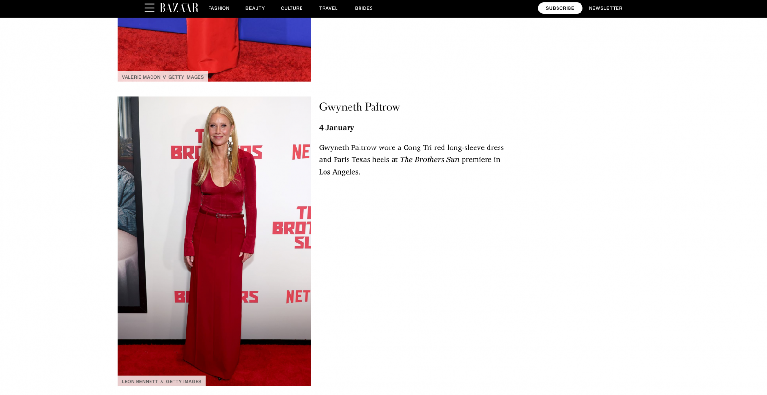Navigate to the Brides section
The width and height of the screenshot is (767, 395).
pos(364,8)
